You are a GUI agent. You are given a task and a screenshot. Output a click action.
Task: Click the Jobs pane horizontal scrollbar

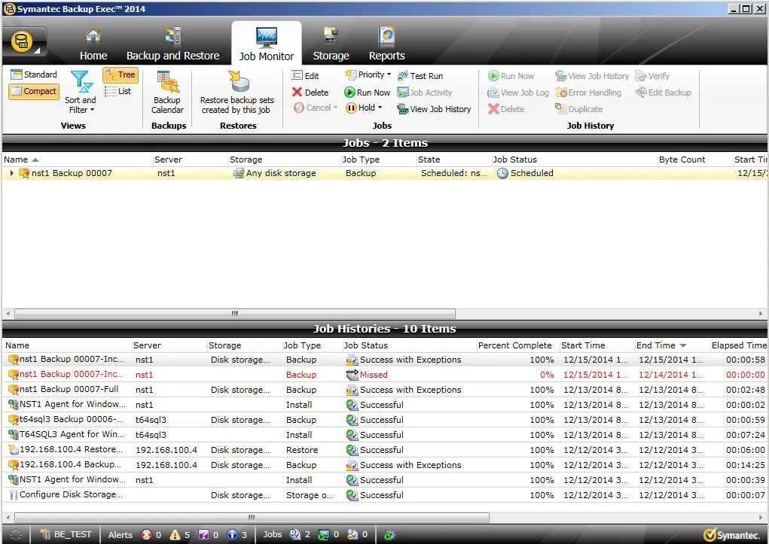235,313
